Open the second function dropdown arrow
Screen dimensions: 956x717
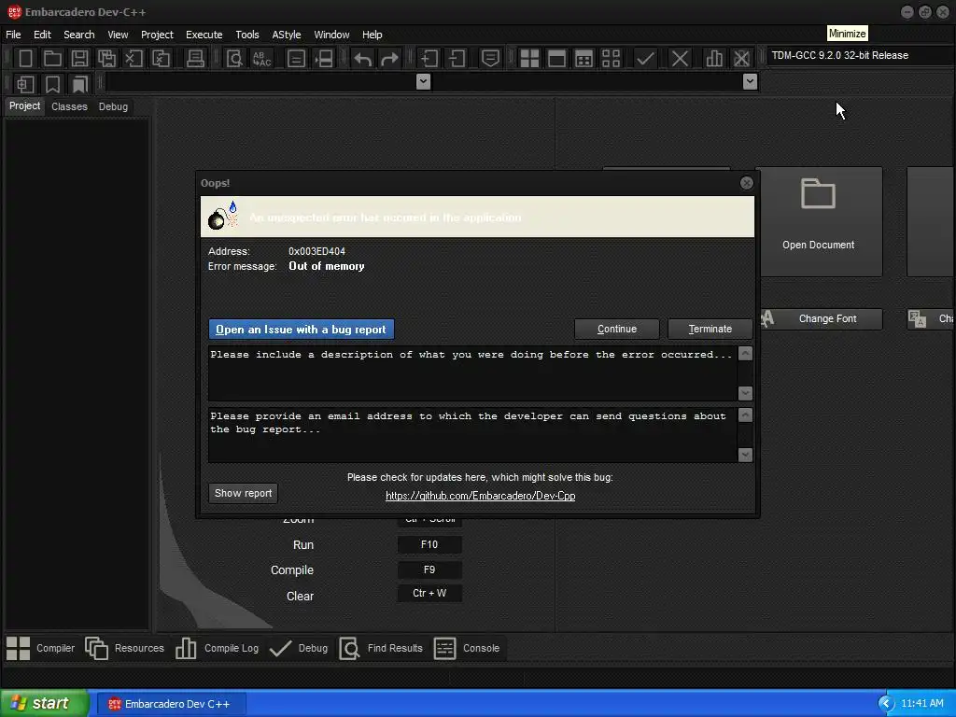[750, 81]
